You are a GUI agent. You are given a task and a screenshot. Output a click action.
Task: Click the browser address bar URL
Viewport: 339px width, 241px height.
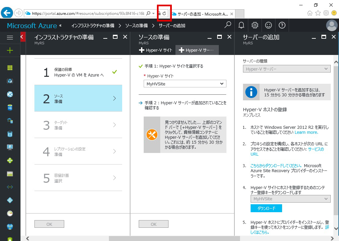coord(88,13)
